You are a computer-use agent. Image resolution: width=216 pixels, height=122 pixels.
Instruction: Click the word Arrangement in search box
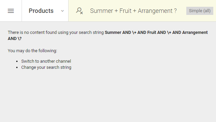click(155, 11)
